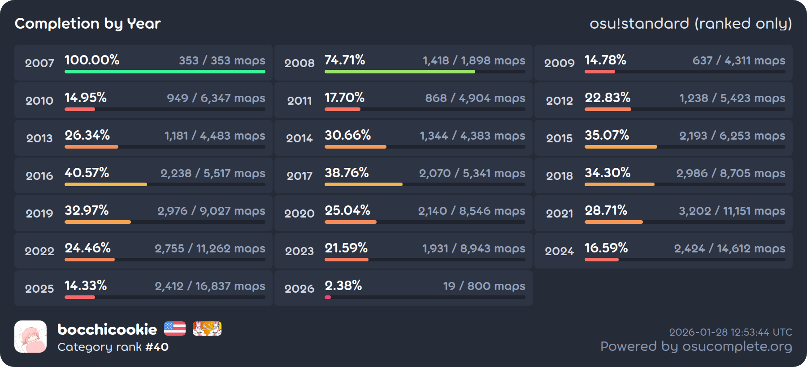Select the 2026 year label
Screen dimensions: 807x367
pyautogui.click(x=299, y=289)
